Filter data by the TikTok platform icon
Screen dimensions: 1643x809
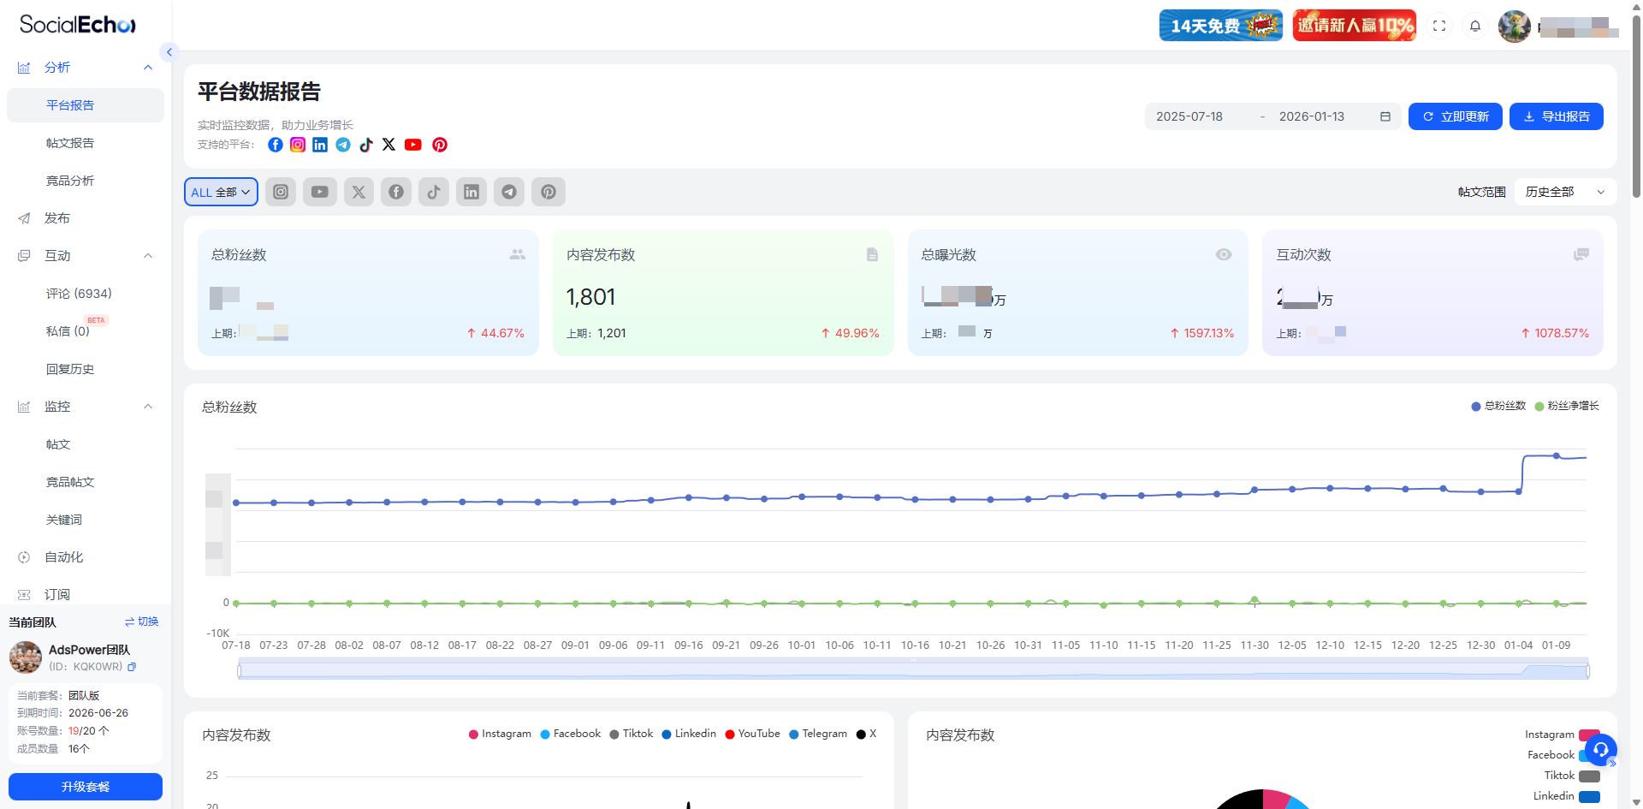[433, 192]
